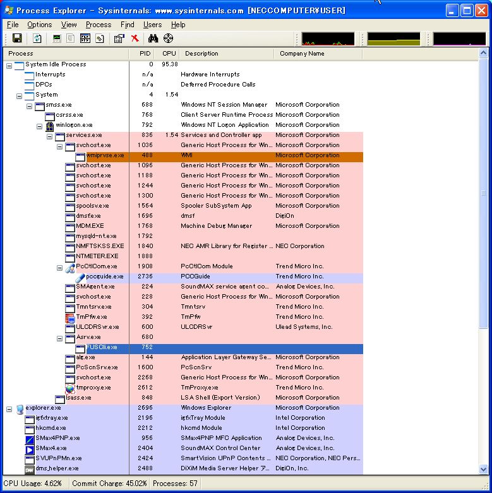
Task: Collapse the PcCtlCom.exe tree node
Action: pos(60,266)
